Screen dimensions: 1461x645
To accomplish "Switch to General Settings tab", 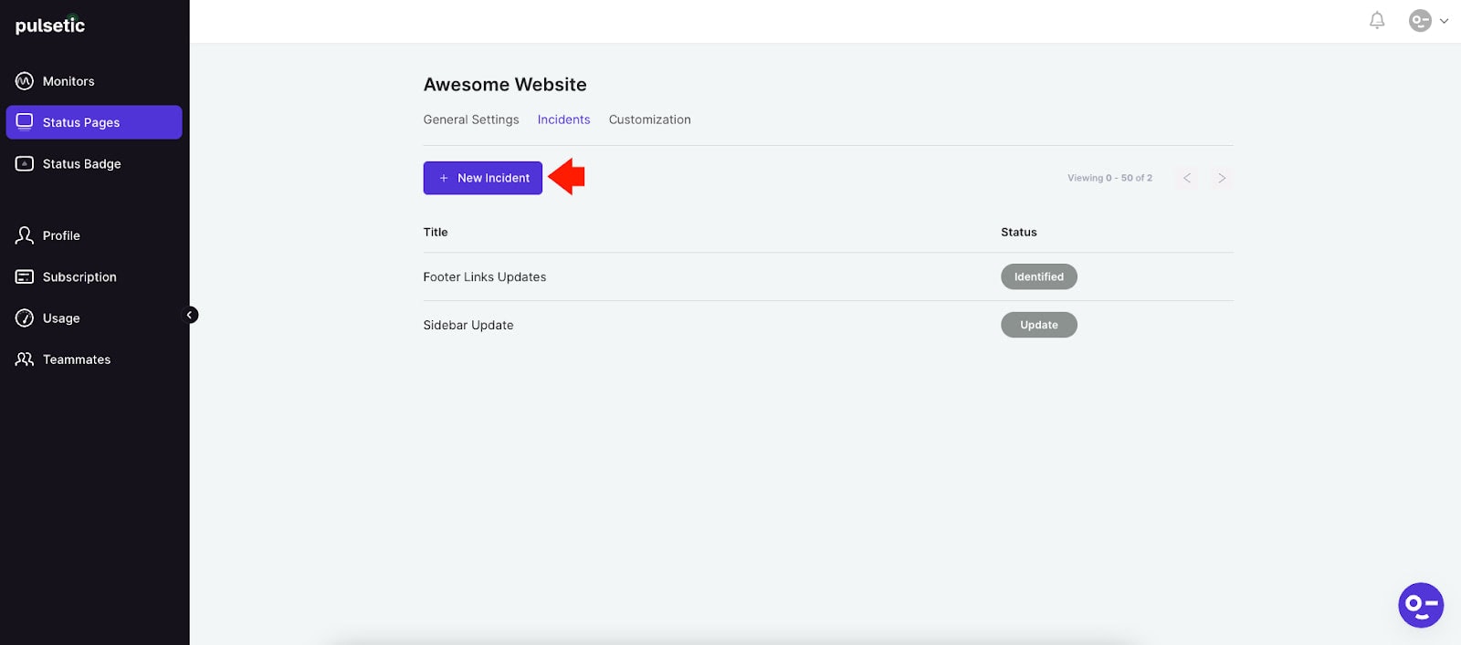I will (x=471, y=120).
